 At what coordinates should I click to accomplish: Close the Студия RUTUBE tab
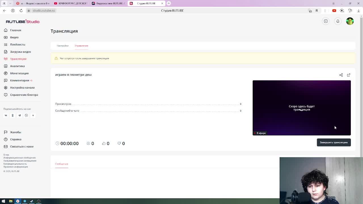click(162, 3)
